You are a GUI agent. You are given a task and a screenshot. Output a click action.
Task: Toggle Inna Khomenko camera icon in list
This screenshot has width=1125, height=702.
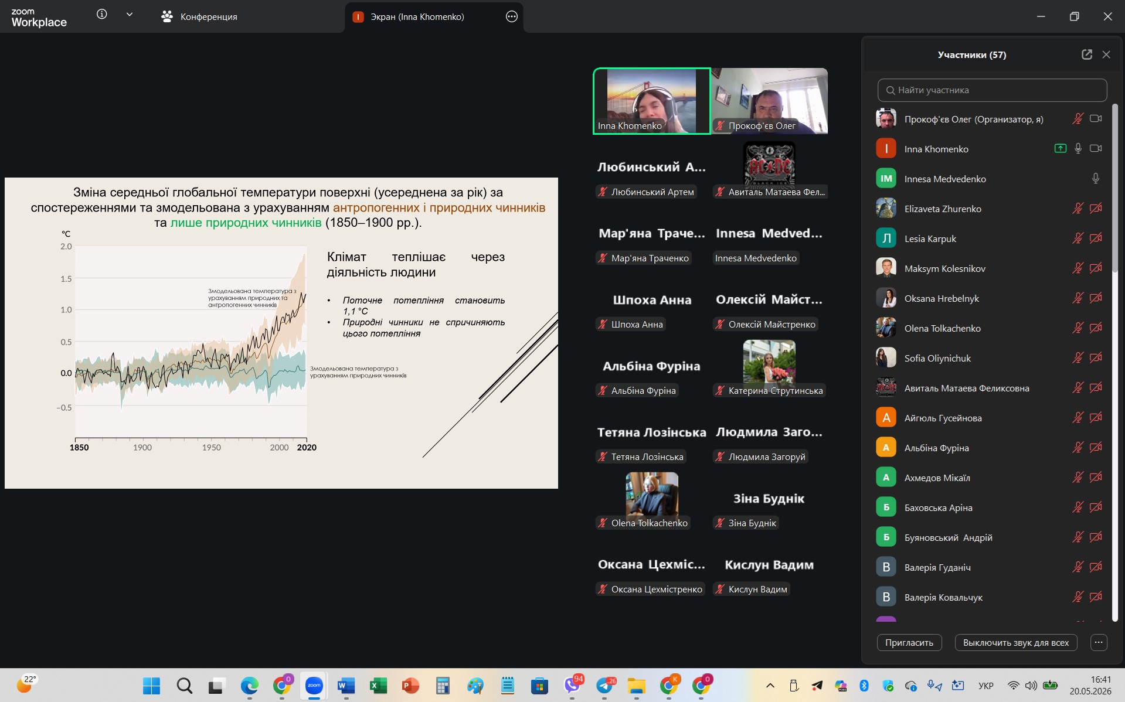pyautogui.click(x=1096, y=149)
